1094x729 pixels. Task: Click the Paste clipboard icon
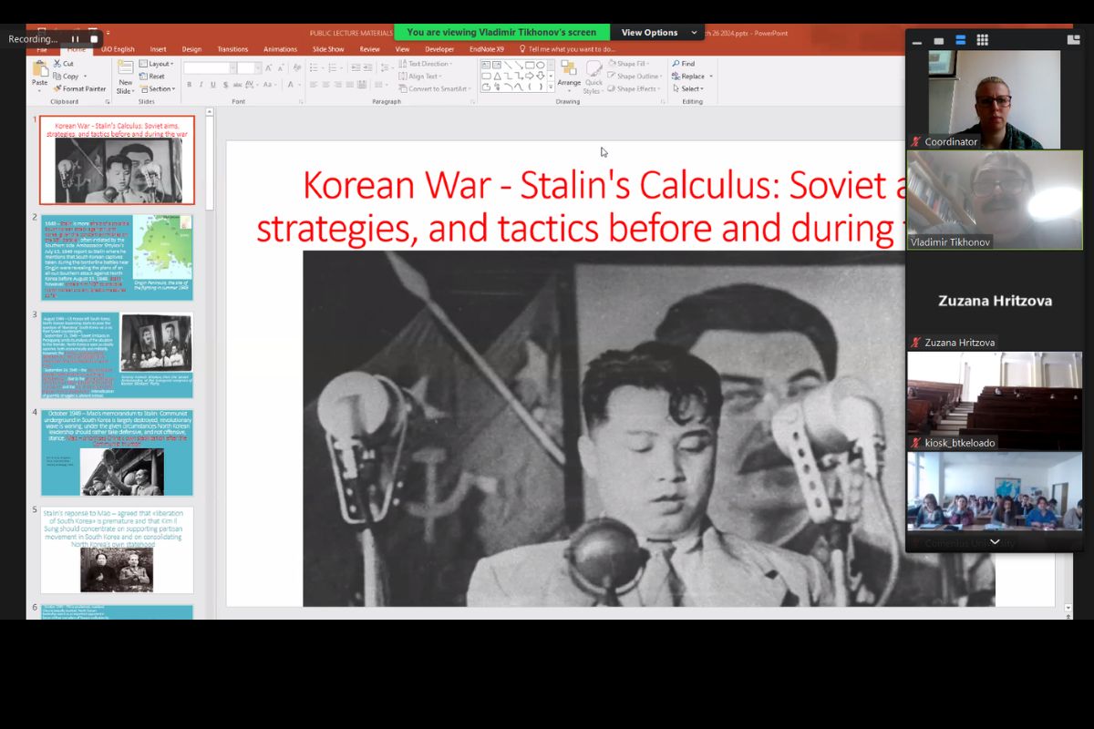pos(39,71)
